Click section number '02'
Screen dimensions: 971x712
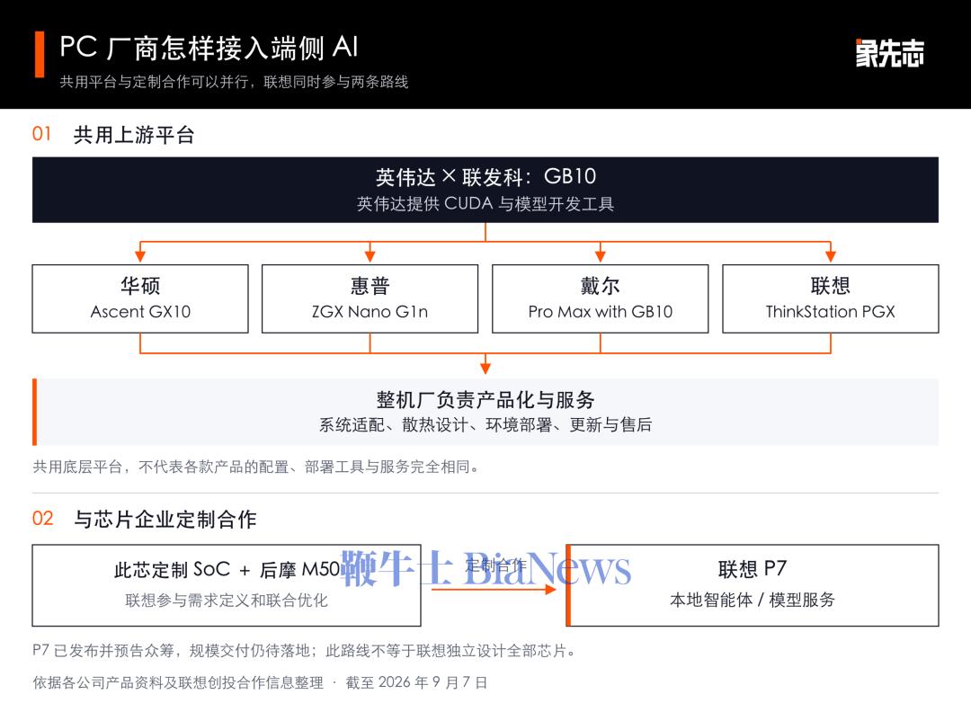pos(43,518)
